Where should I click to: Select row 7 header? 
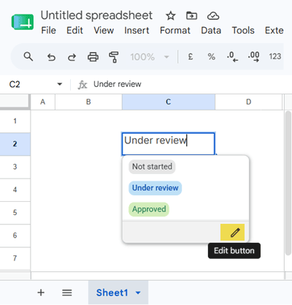point(15,258)
